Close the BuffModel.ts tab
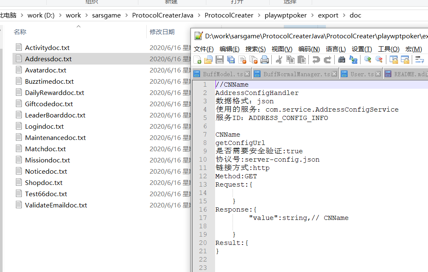Screen dimensions: 428x272 pos(247,74)
